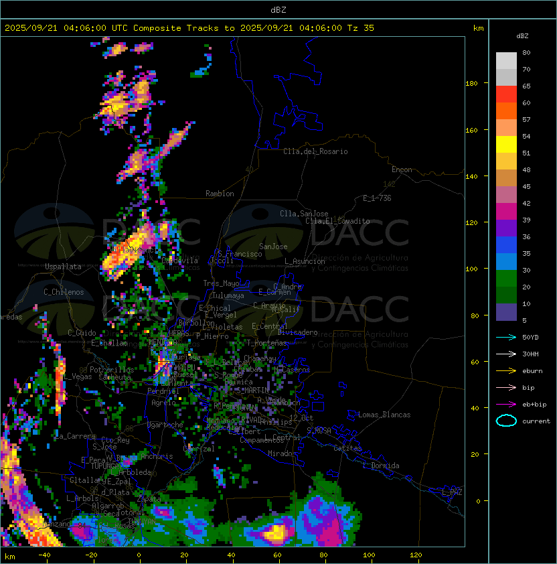Click the L_Asuncion place label
The width and height of the screenshot is (557, 564).
tap(305, 261)
